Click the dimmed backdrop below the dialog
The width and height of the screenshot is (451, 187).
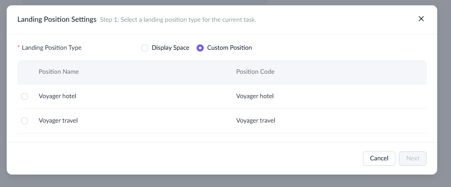tap(222, 181)
